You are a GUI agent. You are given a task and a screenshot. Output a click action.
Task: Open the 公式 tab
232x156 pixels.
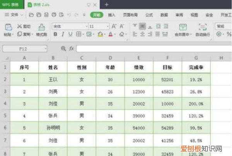pyautogui.click(x=149, y=15)
